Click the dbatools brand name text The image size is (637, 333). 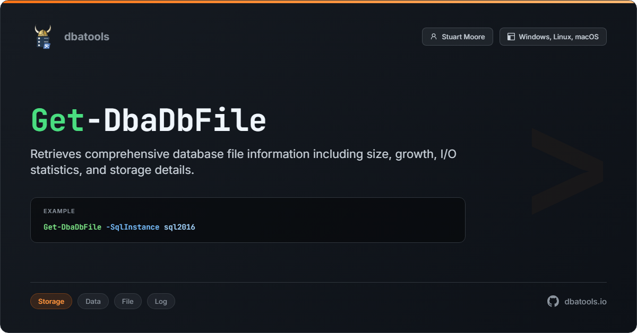pos(87,37)
